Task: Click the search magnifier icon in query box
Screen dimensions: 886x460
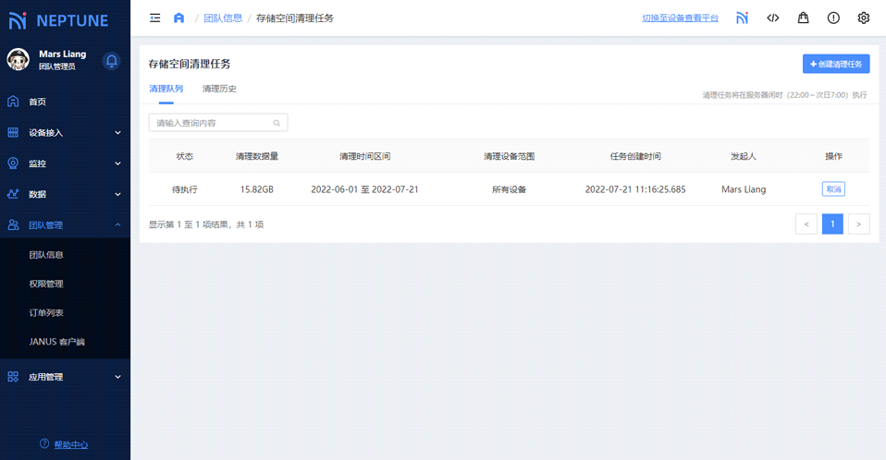Action: pyautogui.click(x=277, y=123)
